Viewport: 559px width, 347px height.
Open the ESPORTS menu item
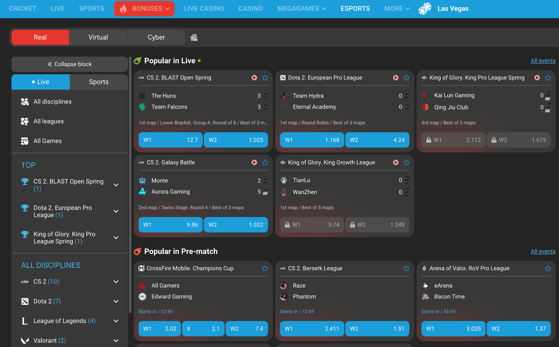click(355, 8)
